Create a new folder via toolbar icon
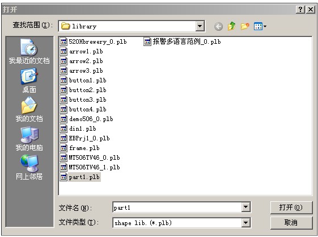Image resolution: width=318 pixels, height=237 pixels. pos(245,26)
